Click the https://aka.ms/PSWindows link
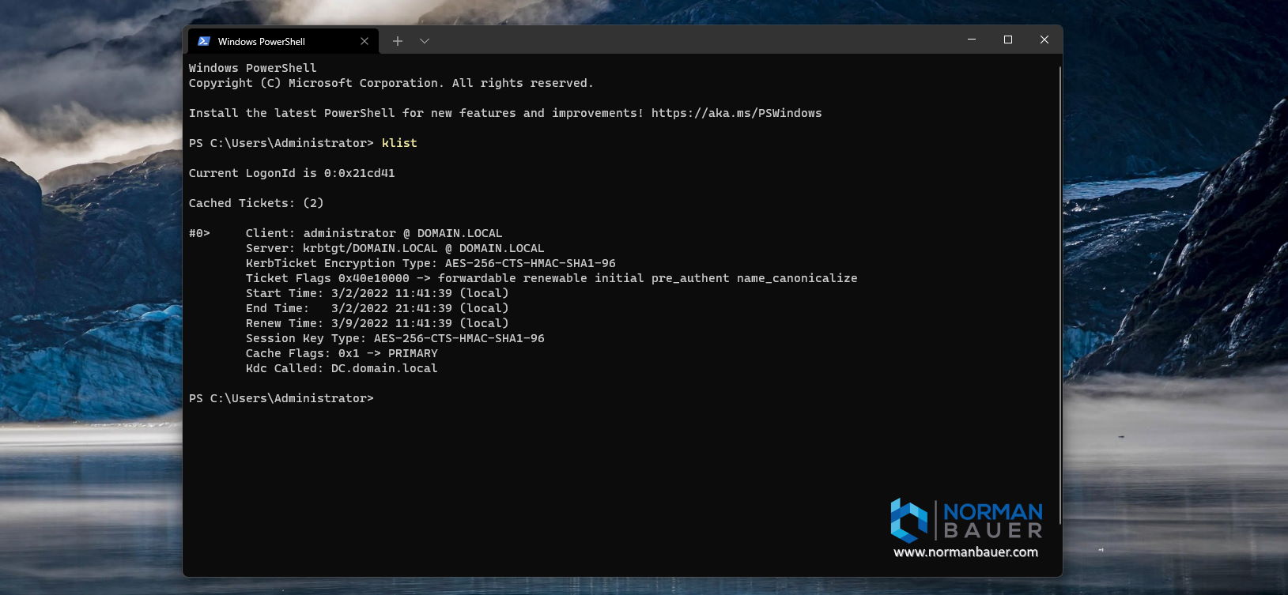 pos(736,113)
